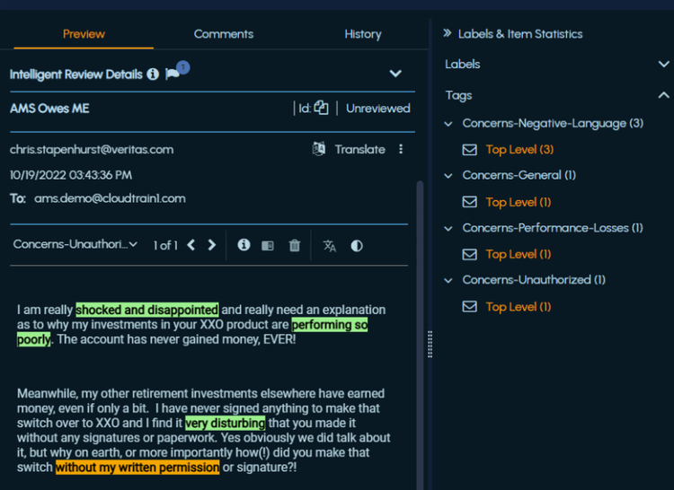The image size is (674, 490).
Task: Click the trash delete icon
Action: [x=295, y=245]
